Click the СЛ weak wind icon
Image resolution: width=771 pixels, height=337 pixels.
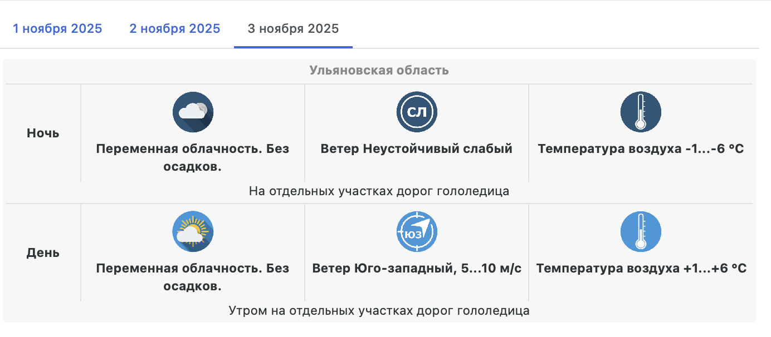(x=417, y=112)
